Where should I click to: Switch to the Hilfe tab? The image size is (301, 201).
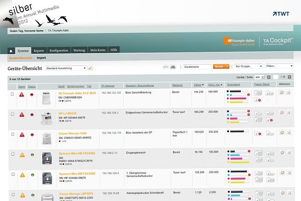114,50
